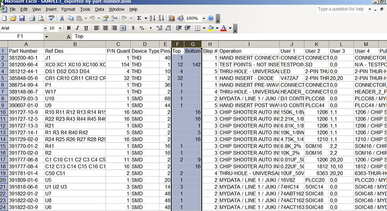Expand the Borders style arrow
The image size is (387, 211).
(x=204, y=28)
